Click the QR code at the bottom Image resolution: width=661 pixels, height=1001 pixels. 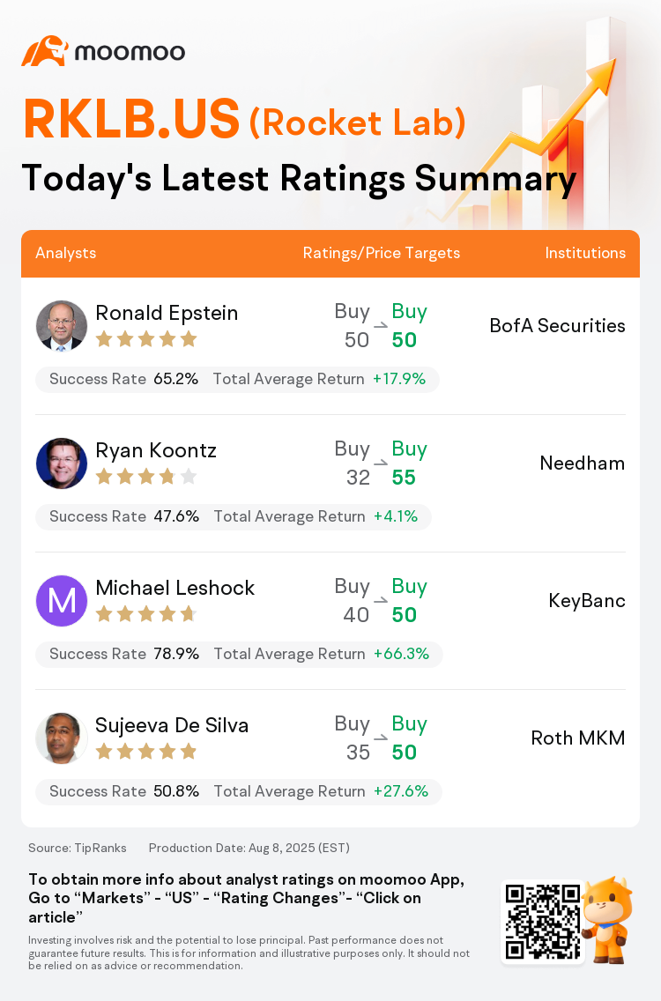(x=543, y=921)
